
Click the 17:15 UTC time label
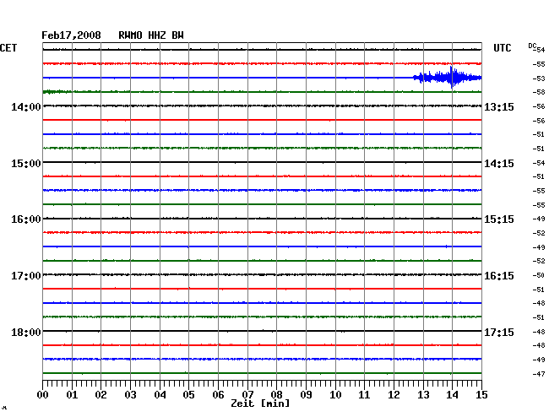pyautogui.click(x=499, y=332)
